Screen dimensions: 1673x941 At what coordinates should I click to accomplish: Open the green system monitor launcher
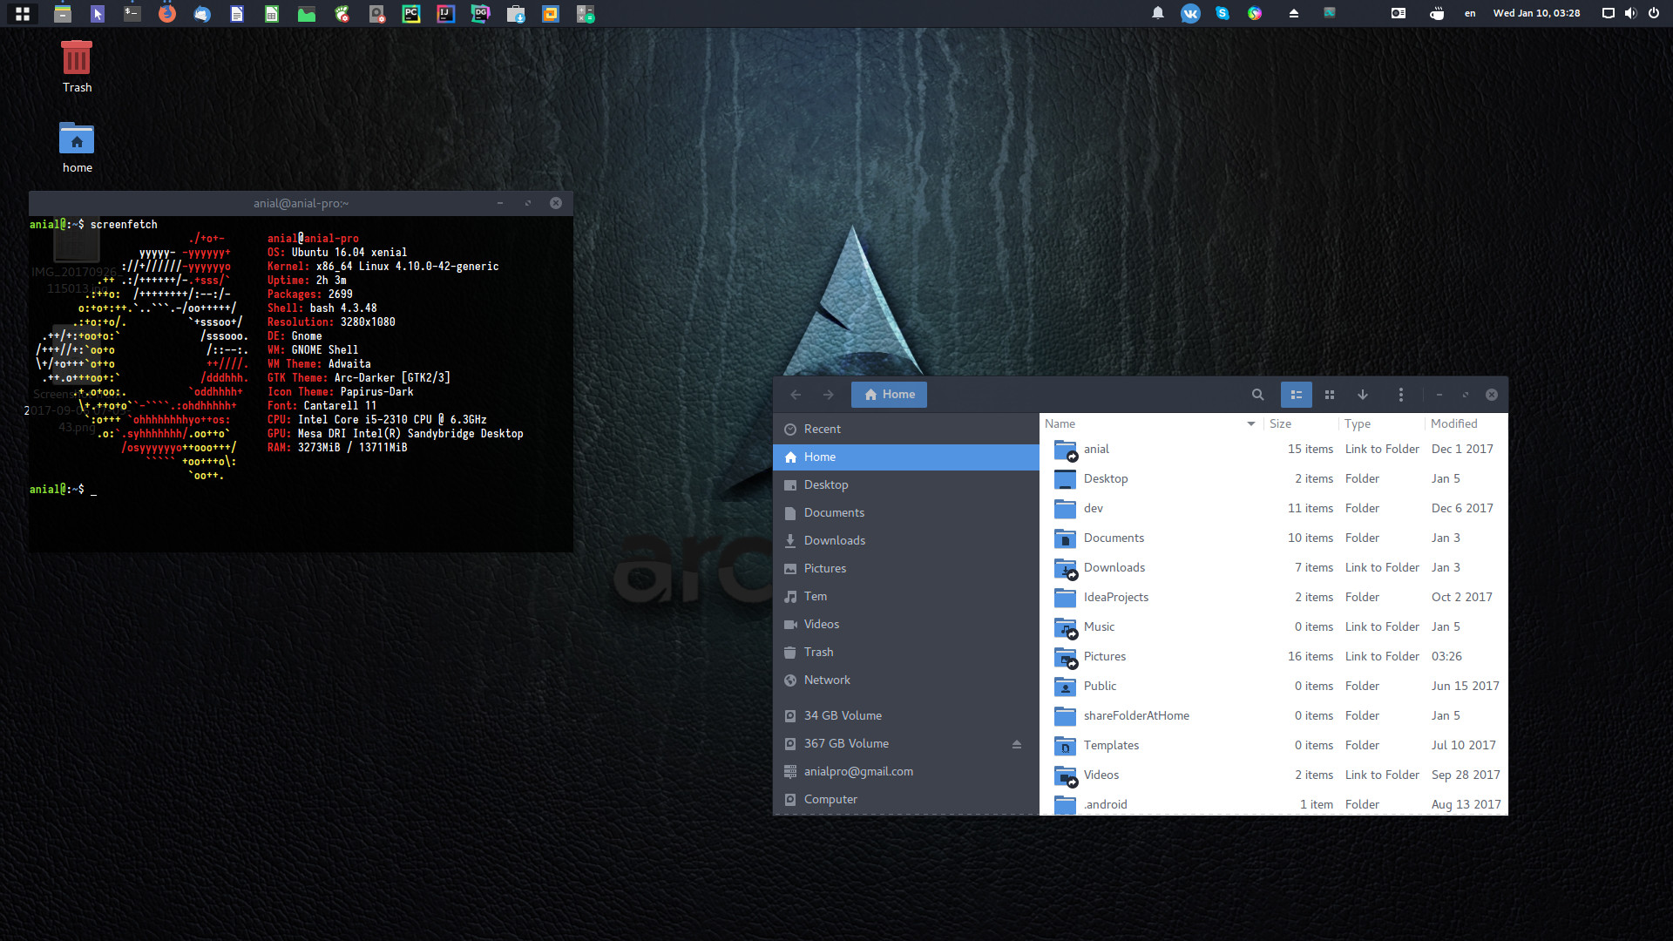click(x=307, y=14)
